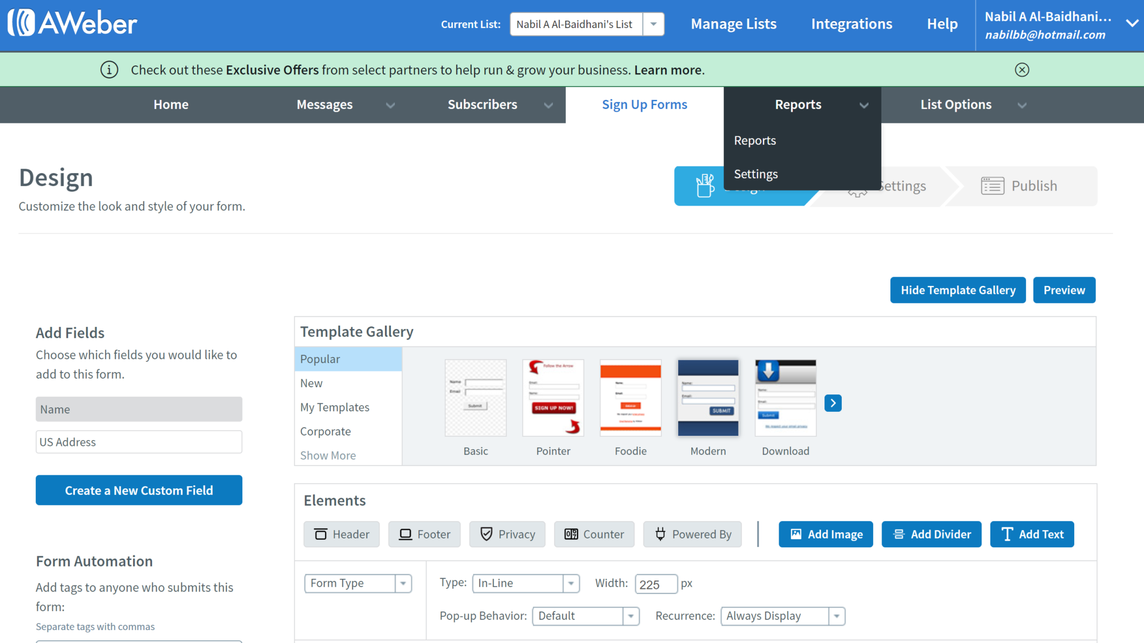This screenshot has width=1144, height=643.
Task: Click the Width input field
Action: (656, 584)
